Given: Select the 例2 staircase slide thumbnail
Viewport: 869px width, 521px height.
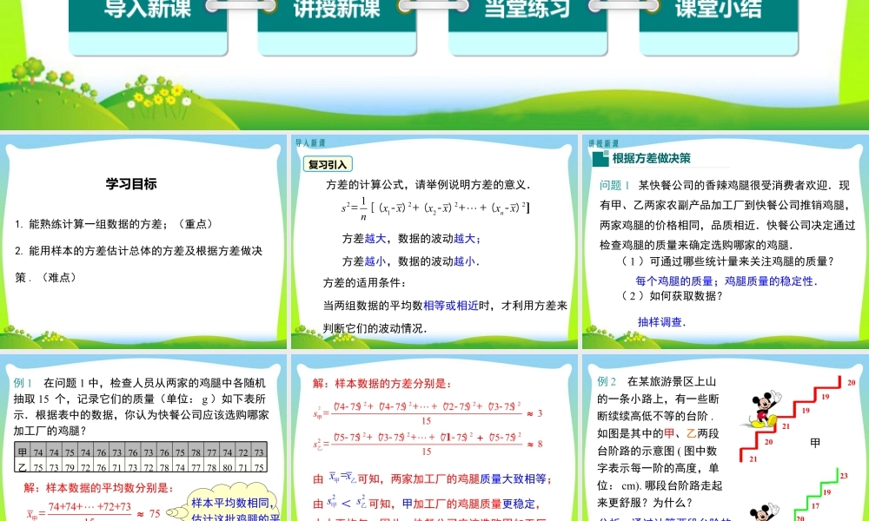Looking at the screenshot, I should point(723,439).
